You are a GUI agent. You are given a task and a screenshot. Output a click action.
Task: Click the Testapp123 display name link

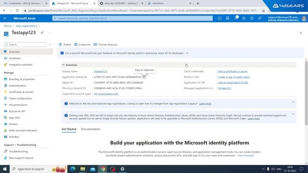click(101, 72)
